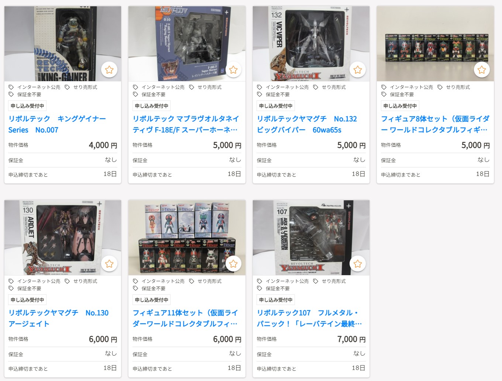The height and width of the screenshot is (381, 502).
Task: Toggle favorite star on Super Hornet F-18E/F listing
Action: (233, 70)
